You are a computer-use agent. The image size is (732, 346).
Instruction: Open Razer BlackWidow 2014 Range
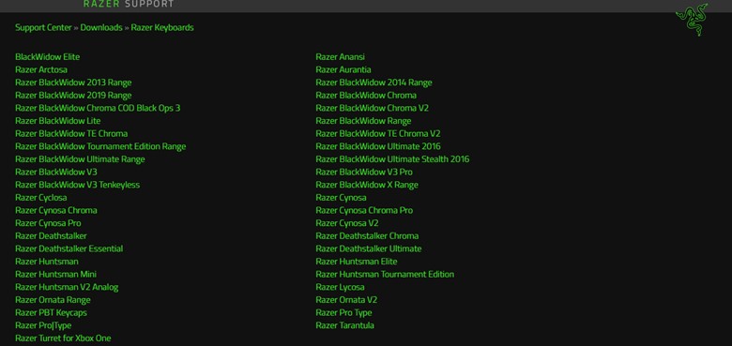(374, 83)
